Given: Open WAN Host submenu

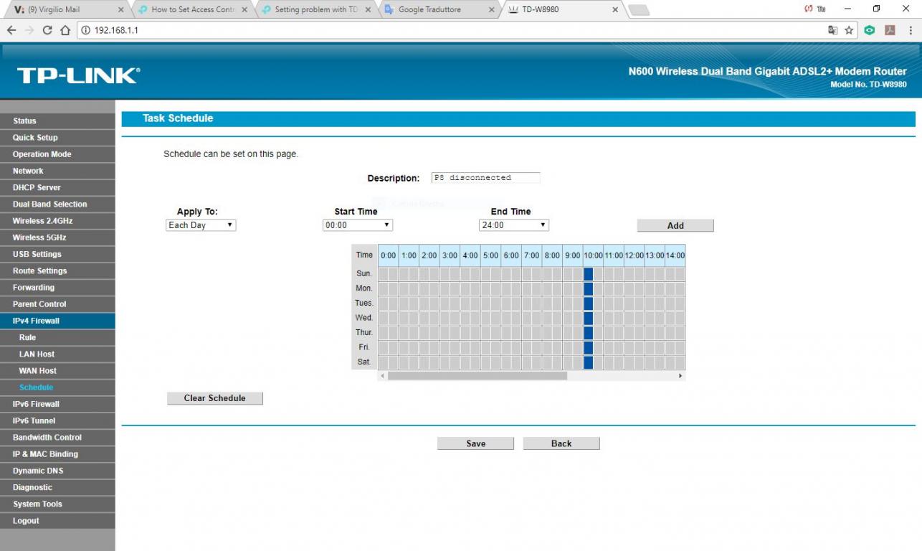Looking at the screenshot, I should (57, 370).
